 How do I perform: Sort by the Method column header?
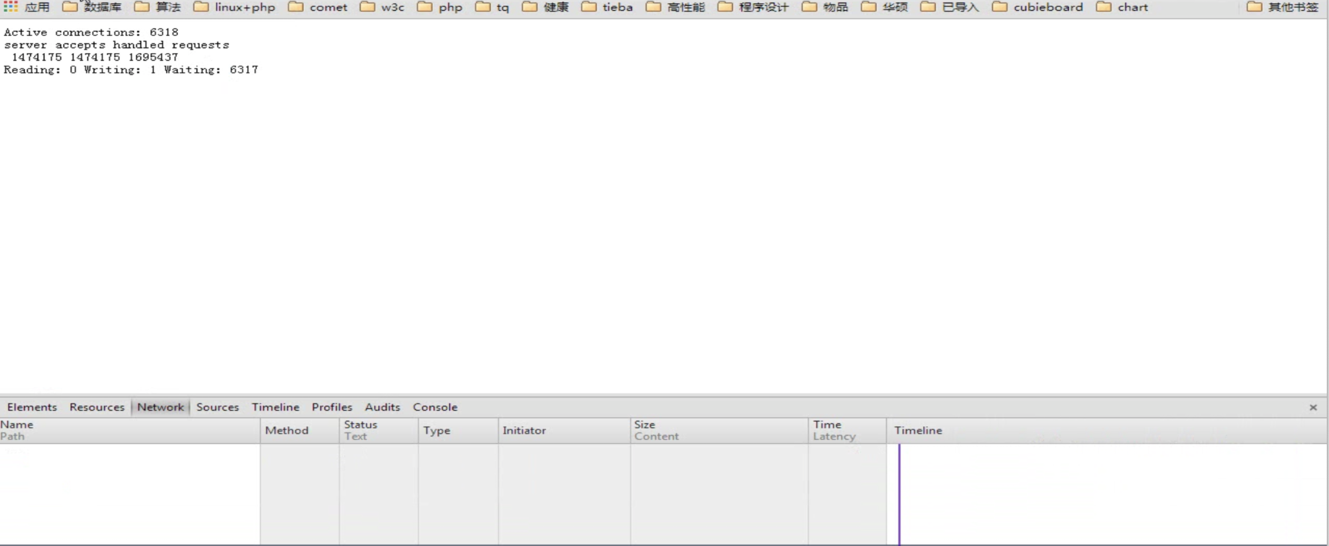tap(300, 430)
